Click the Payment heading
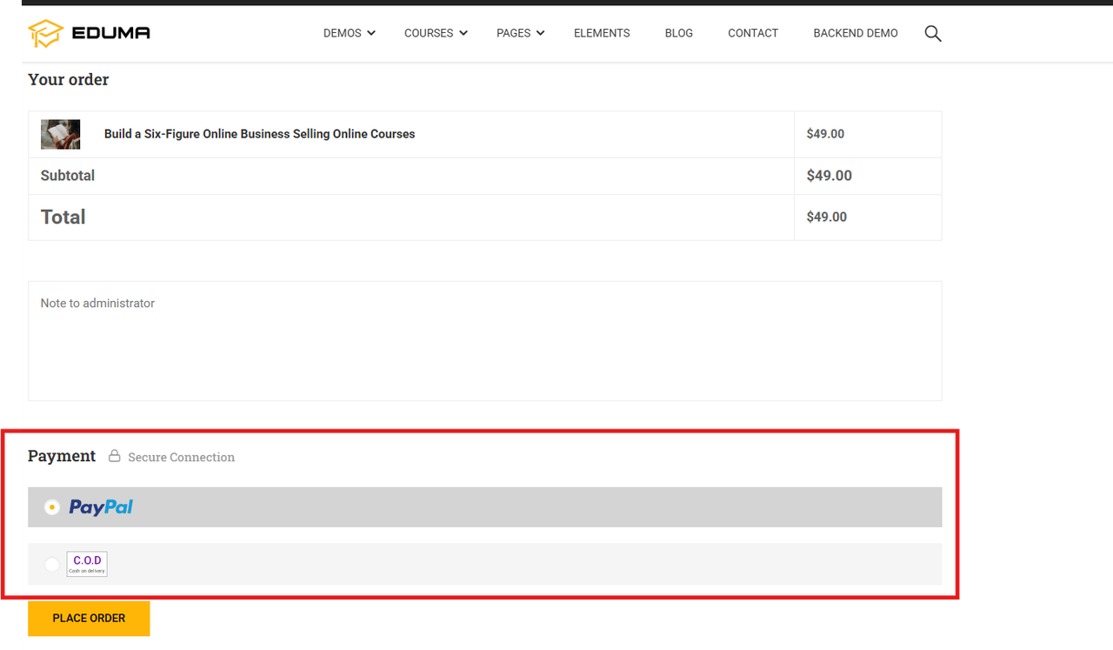The width and height of the screenshot is (1113, 650). 62,456
